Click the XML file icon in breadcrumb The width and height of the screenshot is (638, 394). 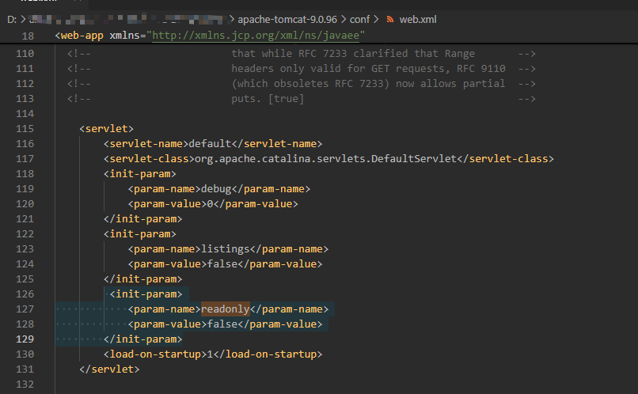[x=389, y=19]
